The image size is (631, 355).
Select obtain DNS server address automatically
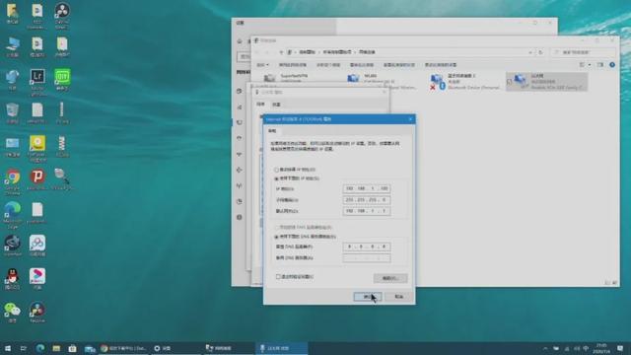click(x=303, y=228)
